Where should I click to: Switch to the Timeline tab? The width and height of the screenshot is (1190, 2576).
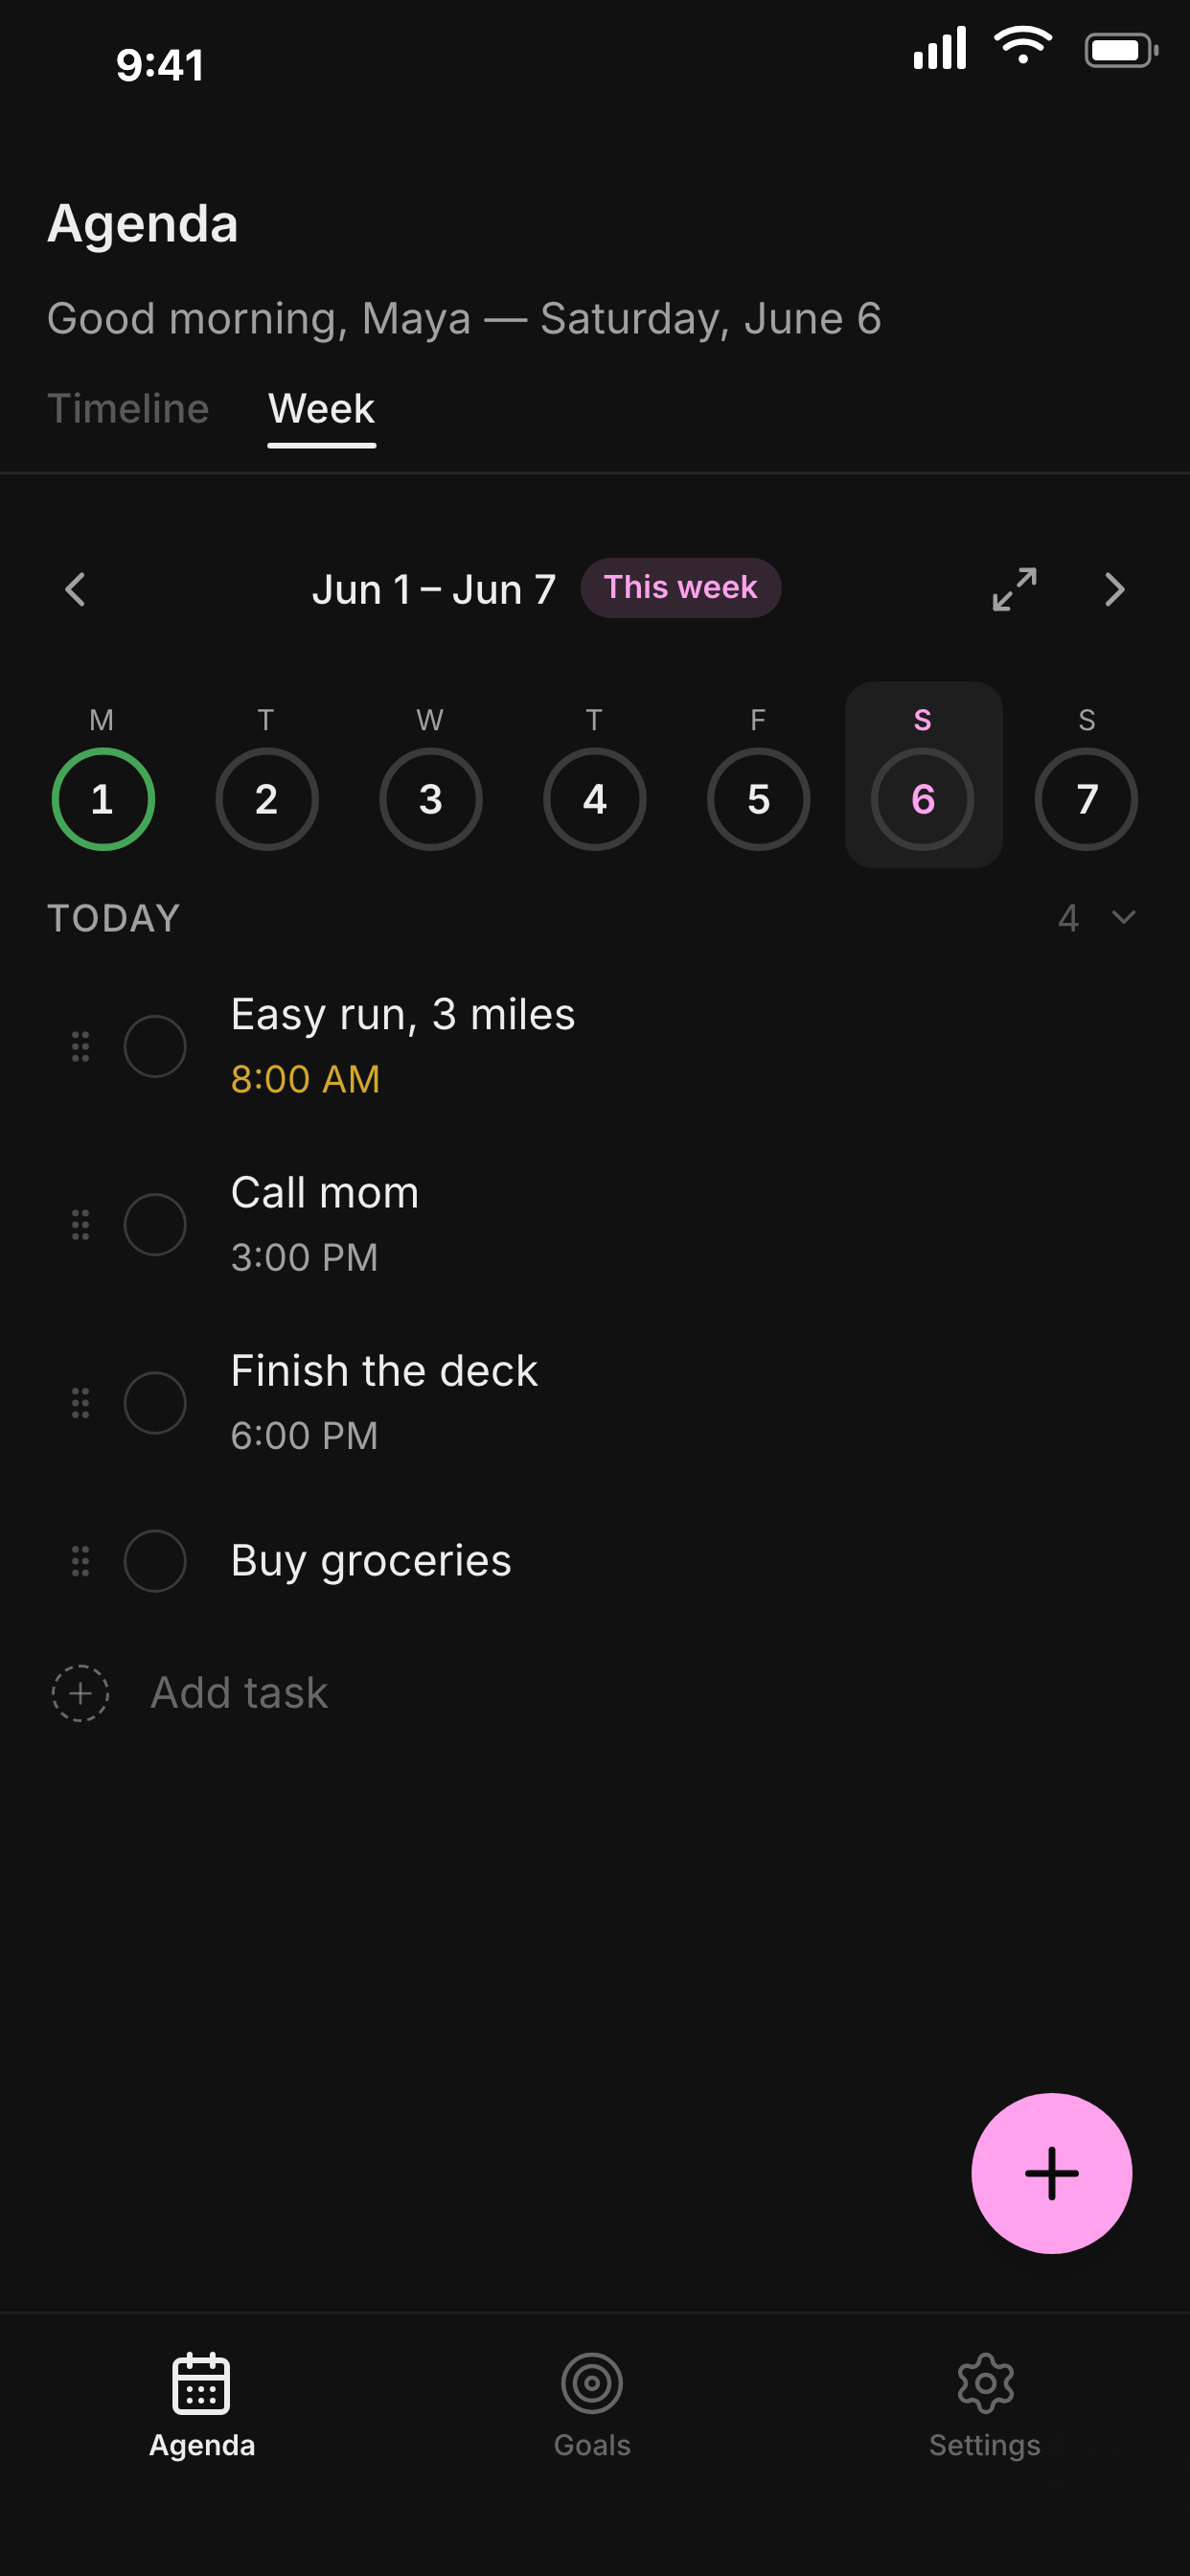(x=128, y=409)
